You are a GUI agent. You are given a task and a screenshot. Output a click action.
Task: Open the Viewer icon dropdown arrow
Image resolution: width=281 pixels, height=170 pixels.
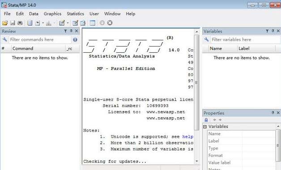click(43, 23)
